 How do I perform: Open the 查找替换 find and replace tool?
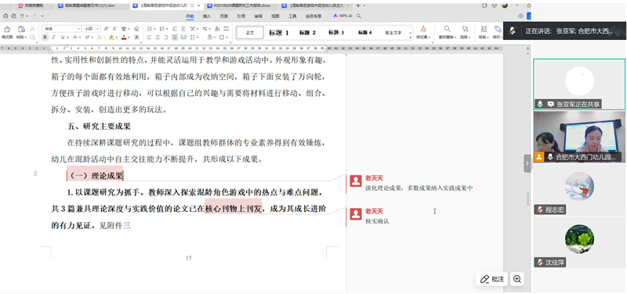point(448,32)
